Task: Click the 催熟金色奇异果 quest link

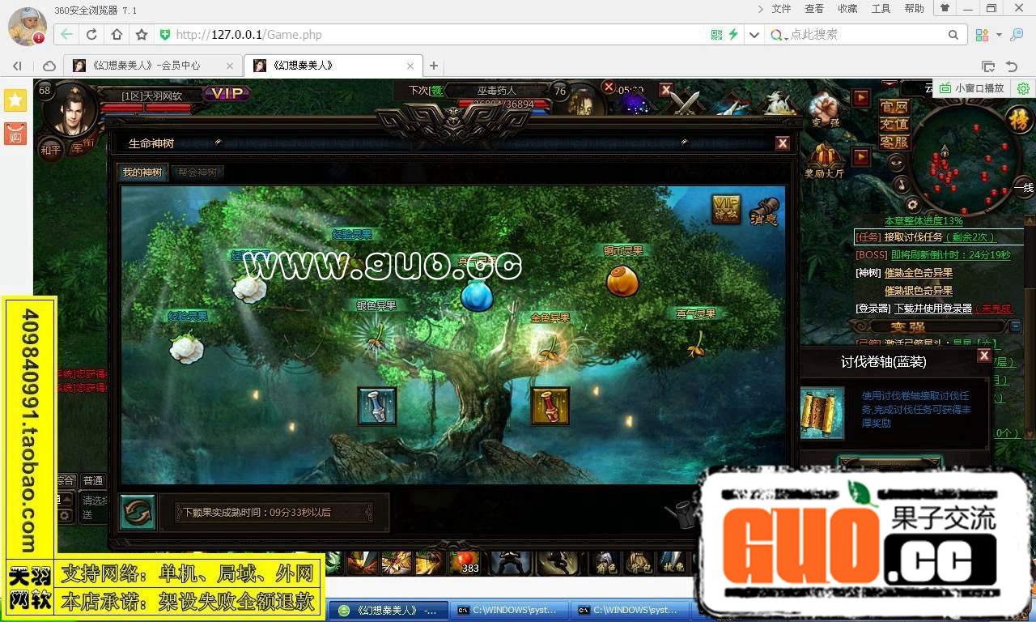Action: pos(919,273)
